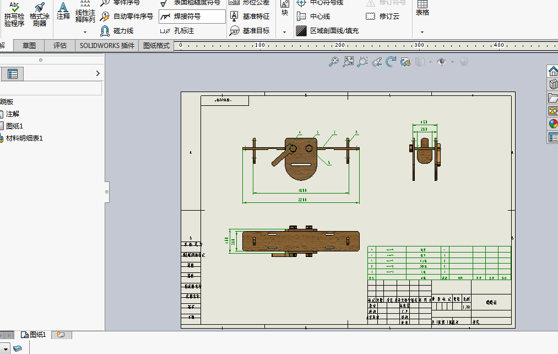Open Hide/Show Items dropdown arrow
This screenshot has width=558, height=354.
click(452, 62)
